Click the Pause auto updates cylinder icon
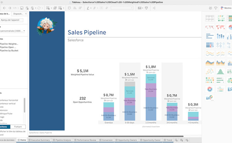Image resolution: width=232 pixels, height=143 pixels. coord(32,8)
